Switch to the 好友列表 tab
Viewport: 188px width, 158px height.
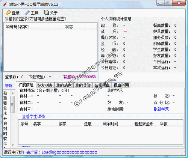[45, 86]
